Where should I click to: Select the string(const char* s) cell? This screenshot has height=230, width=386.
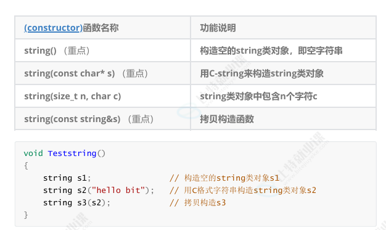click(102, 73)
